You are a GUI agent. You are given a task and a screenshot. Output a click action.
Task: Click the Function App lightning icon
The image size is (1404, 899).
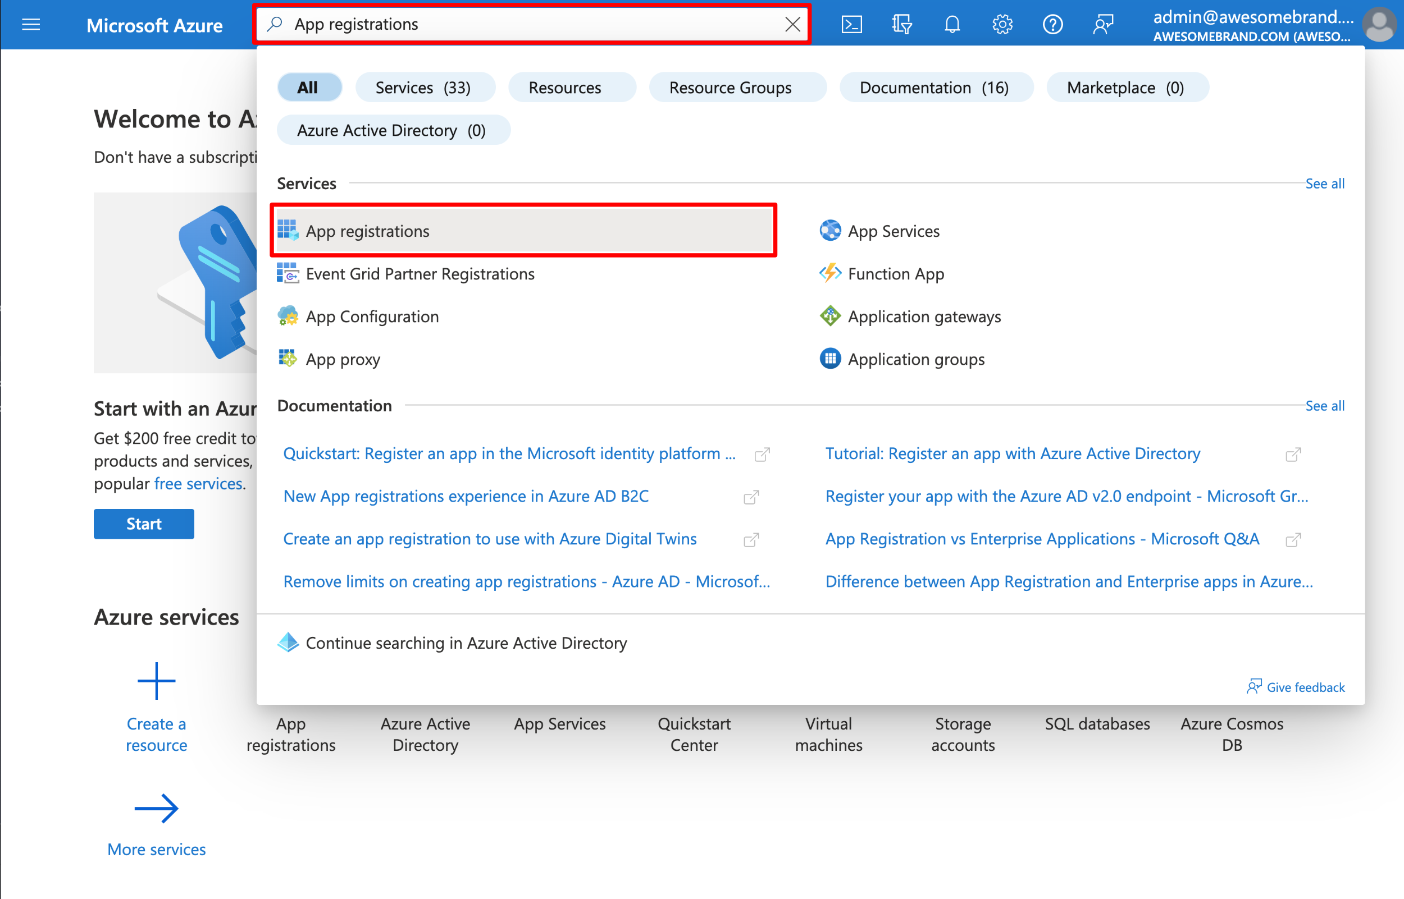[x=830, y=273]
